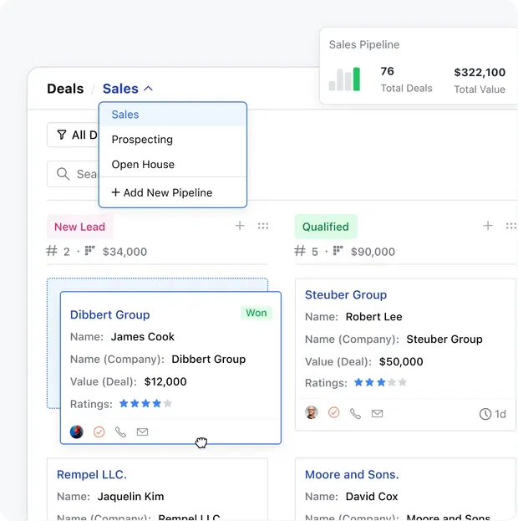Add a deal to New Lead column

(x=240, y=226)
